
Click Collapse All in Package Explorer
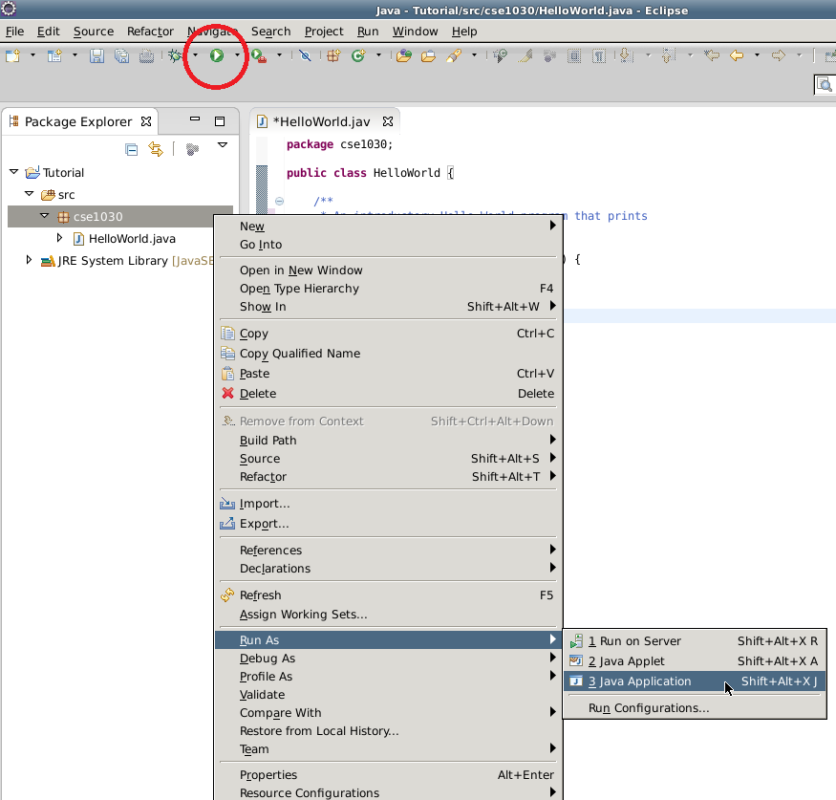tap(131, 149)
